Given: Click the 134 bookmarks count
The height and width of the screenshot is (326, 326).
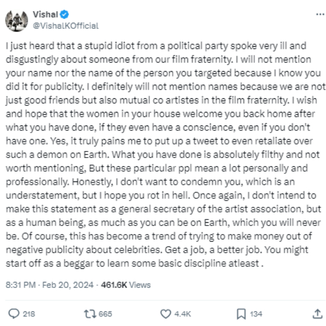Looking at the screenshot, I should pos(256,314).
